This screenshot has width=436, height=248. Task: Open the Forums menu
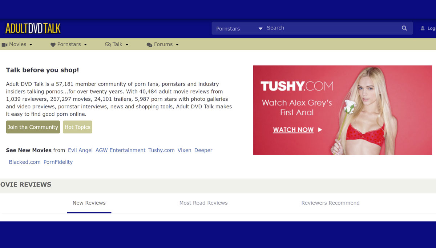(163, 44)
